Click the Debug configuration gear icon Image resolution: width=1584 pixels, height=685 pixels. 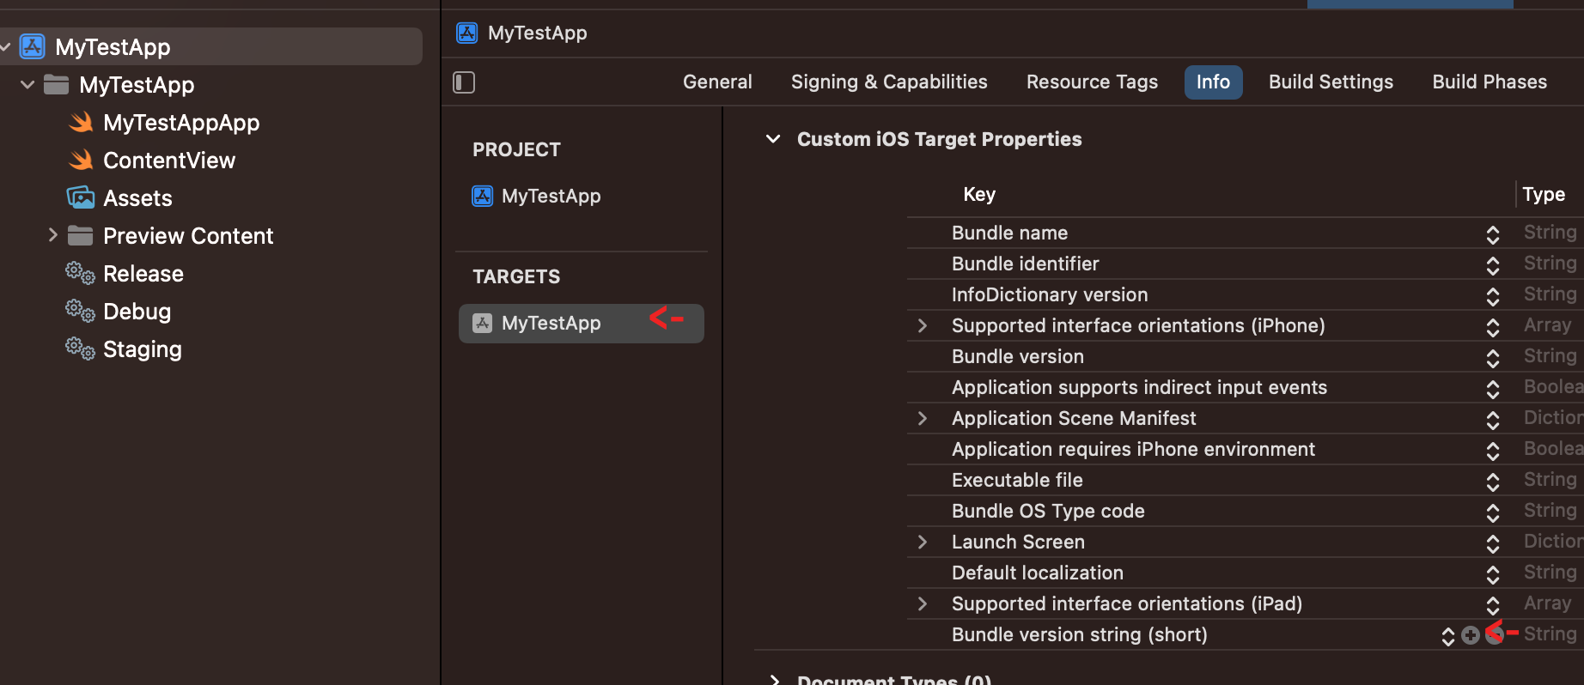click(80, 312)
